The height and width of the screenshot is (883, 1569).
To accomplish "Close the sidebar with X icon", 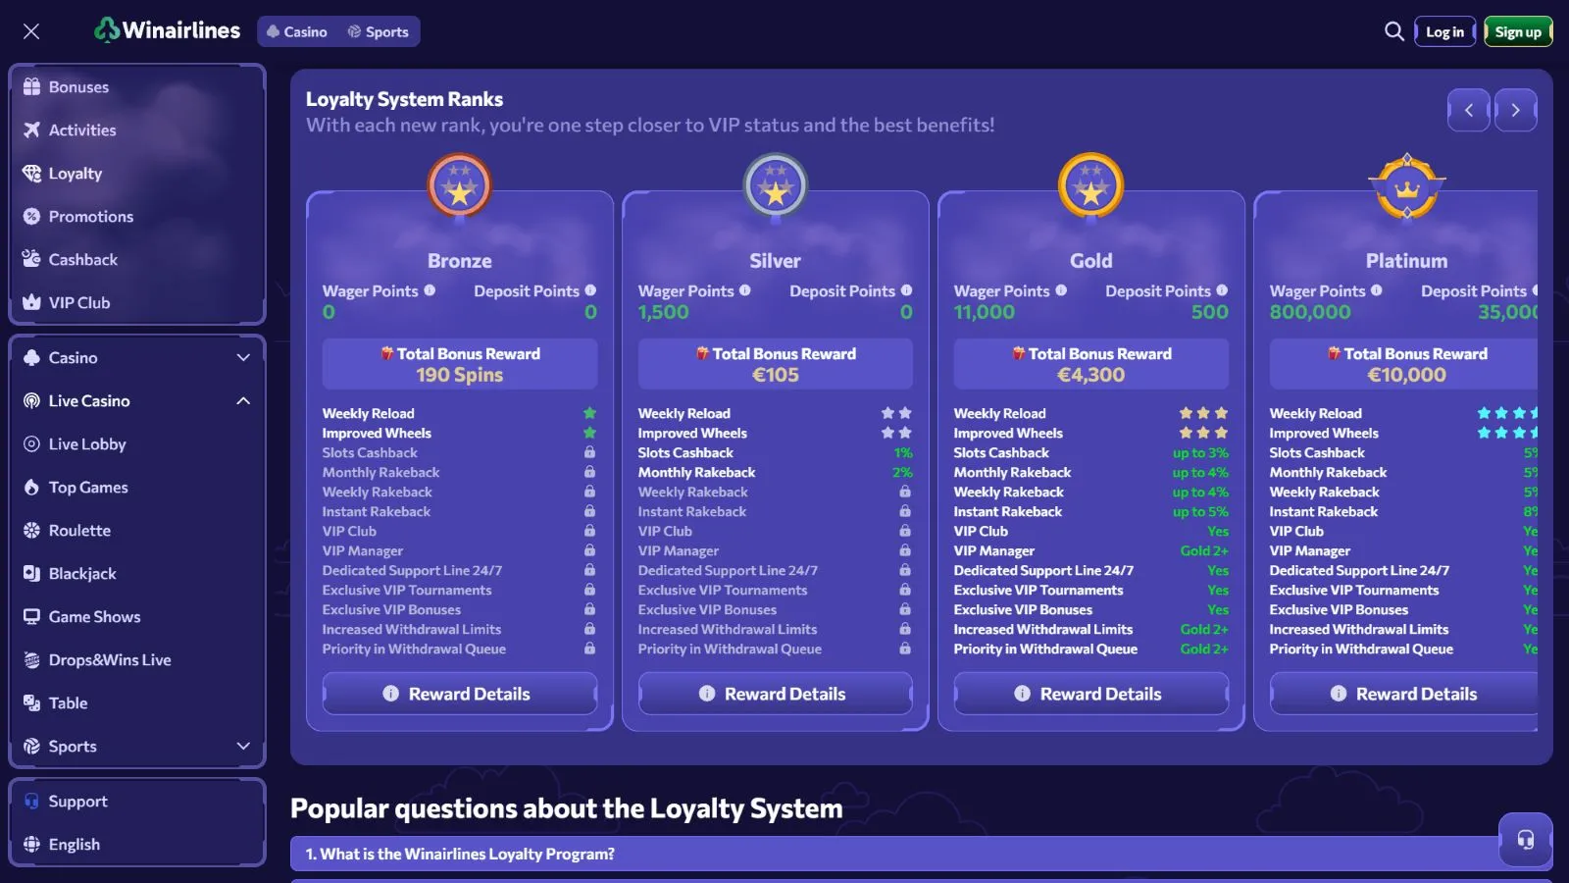I will 31,31.
